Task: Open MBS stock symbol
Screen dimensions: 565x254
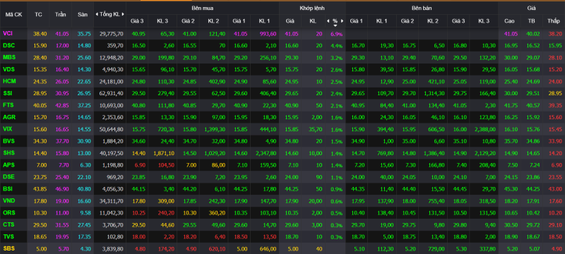Action: [8, 57]
